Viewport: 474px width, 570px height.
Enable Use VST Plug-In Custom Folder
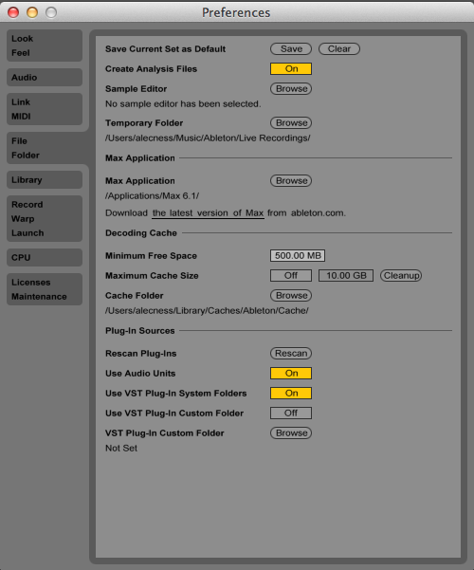291,414
